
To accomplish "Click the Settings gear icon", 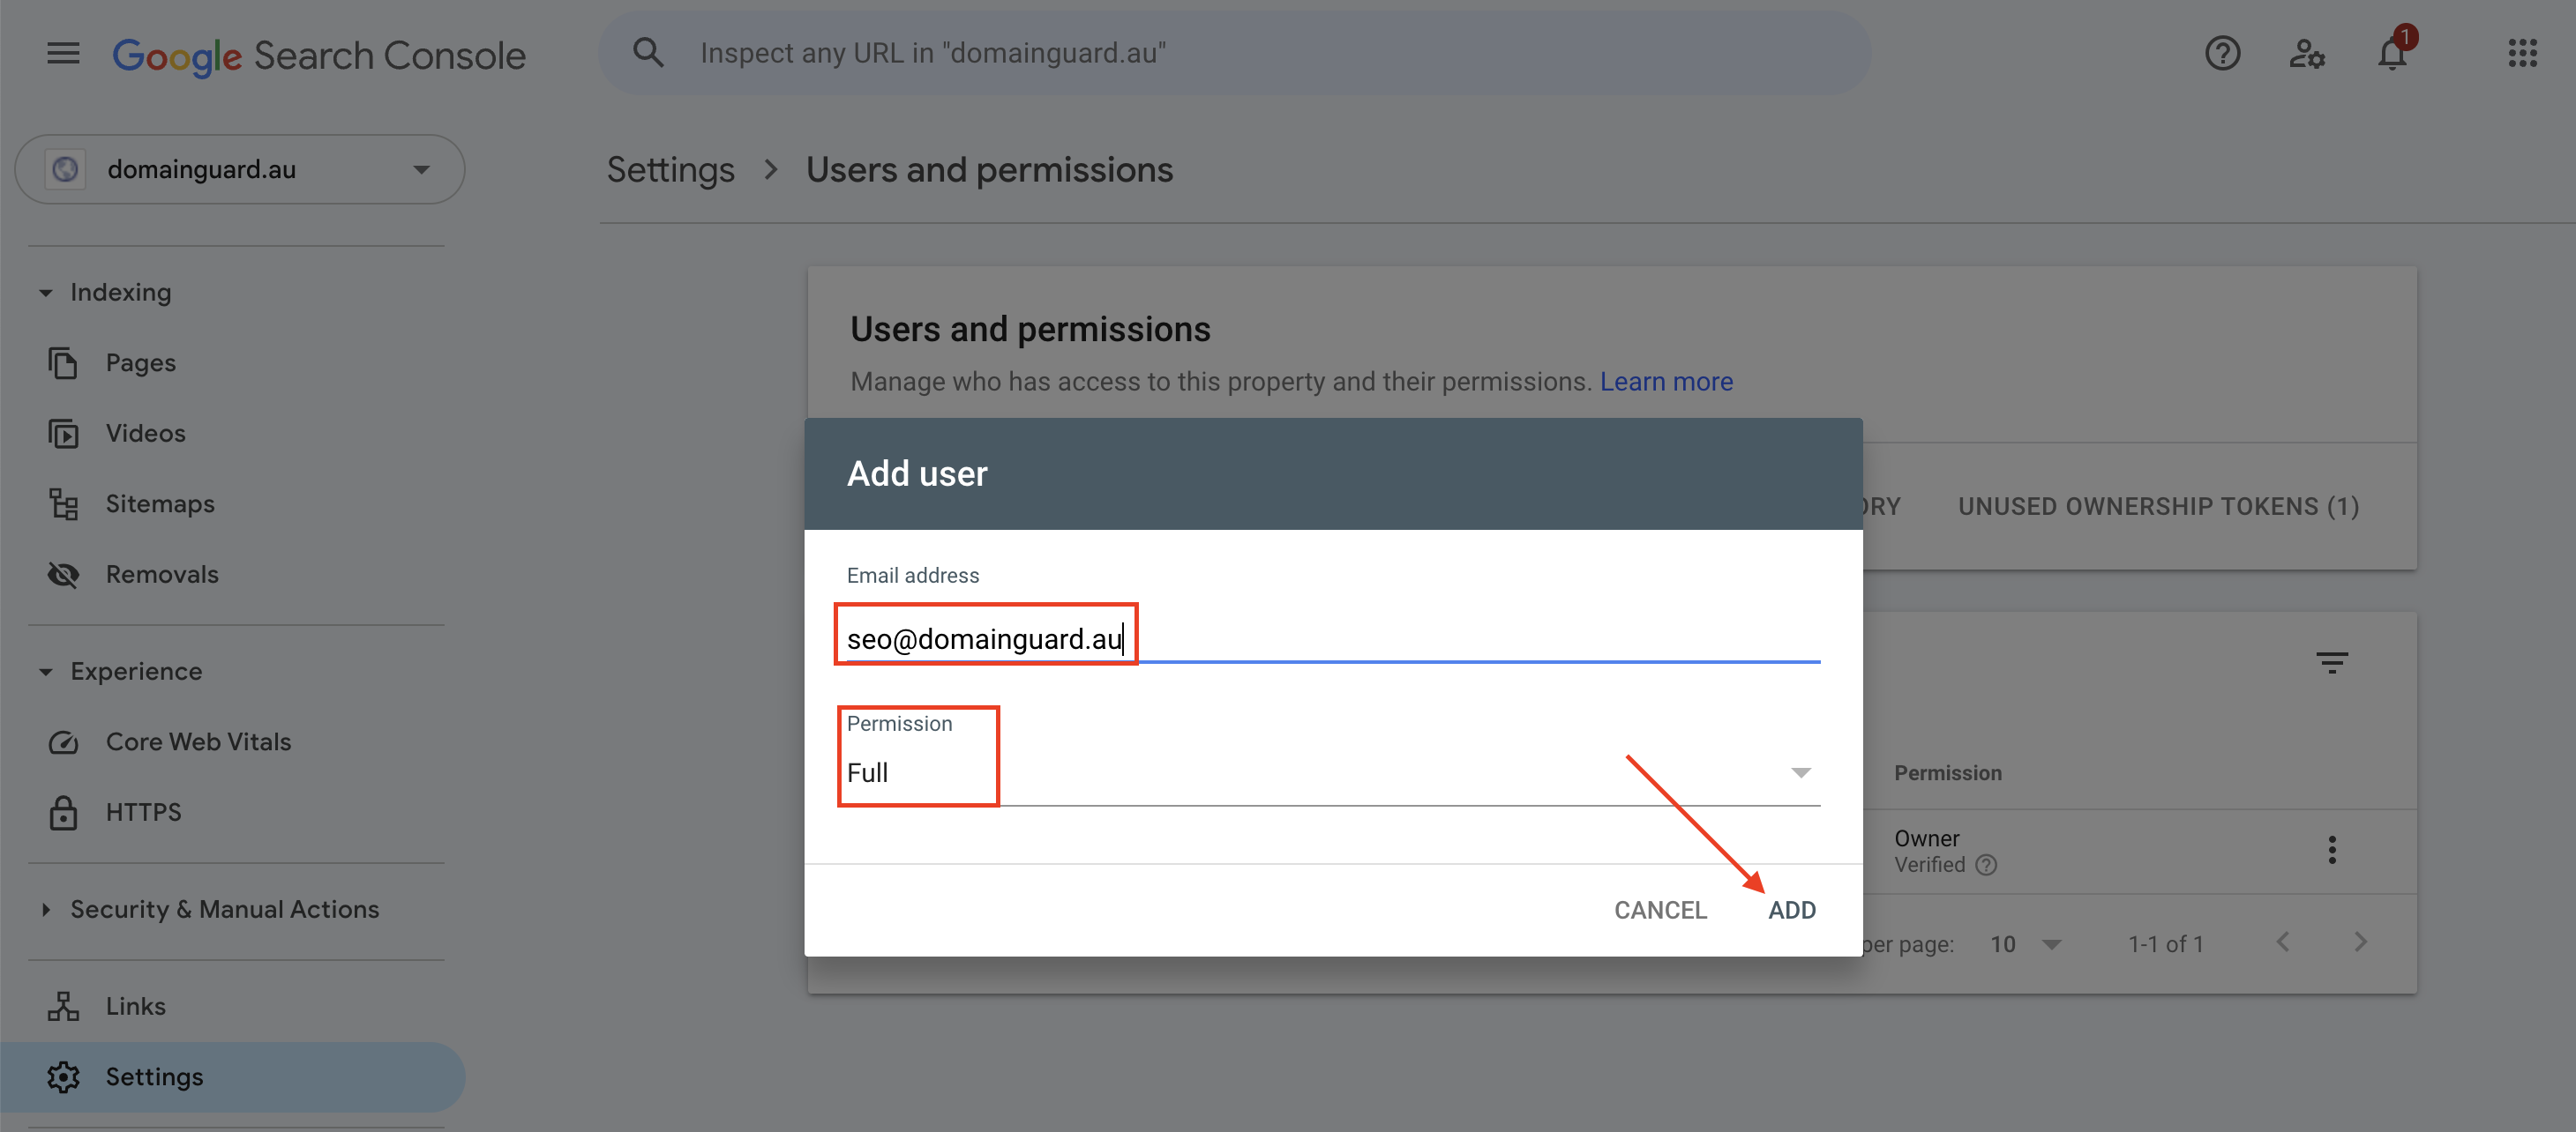I will 63,1077.
